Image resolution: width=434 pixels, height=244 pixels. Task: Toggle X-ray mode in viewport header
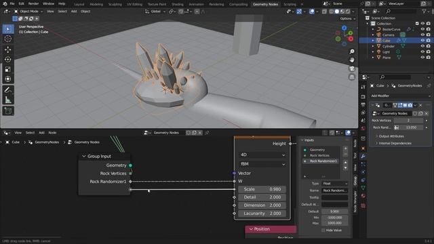click(x=324, y=12)
